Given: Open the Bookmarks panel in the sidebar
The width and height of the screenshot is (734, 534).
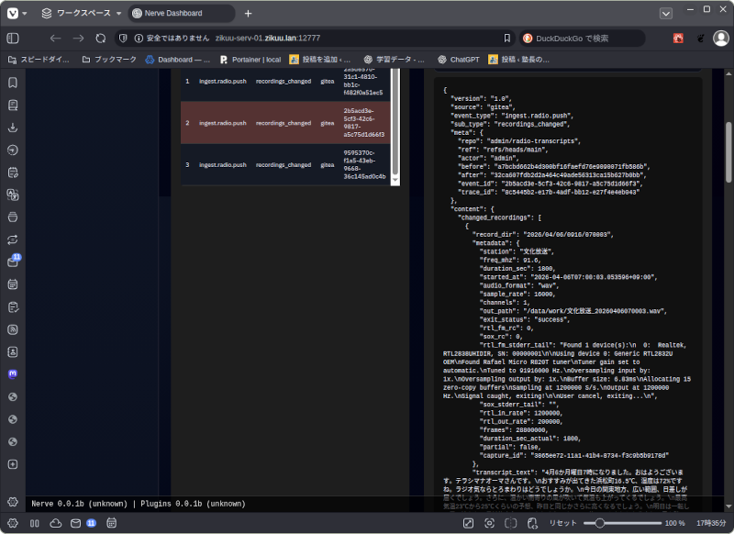Looking at the screenshot, I should 13,83.
